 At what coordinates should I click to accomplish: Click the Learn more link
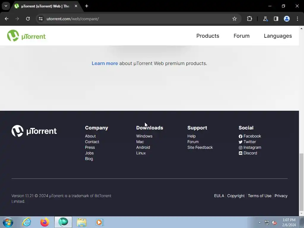point(105,64)
